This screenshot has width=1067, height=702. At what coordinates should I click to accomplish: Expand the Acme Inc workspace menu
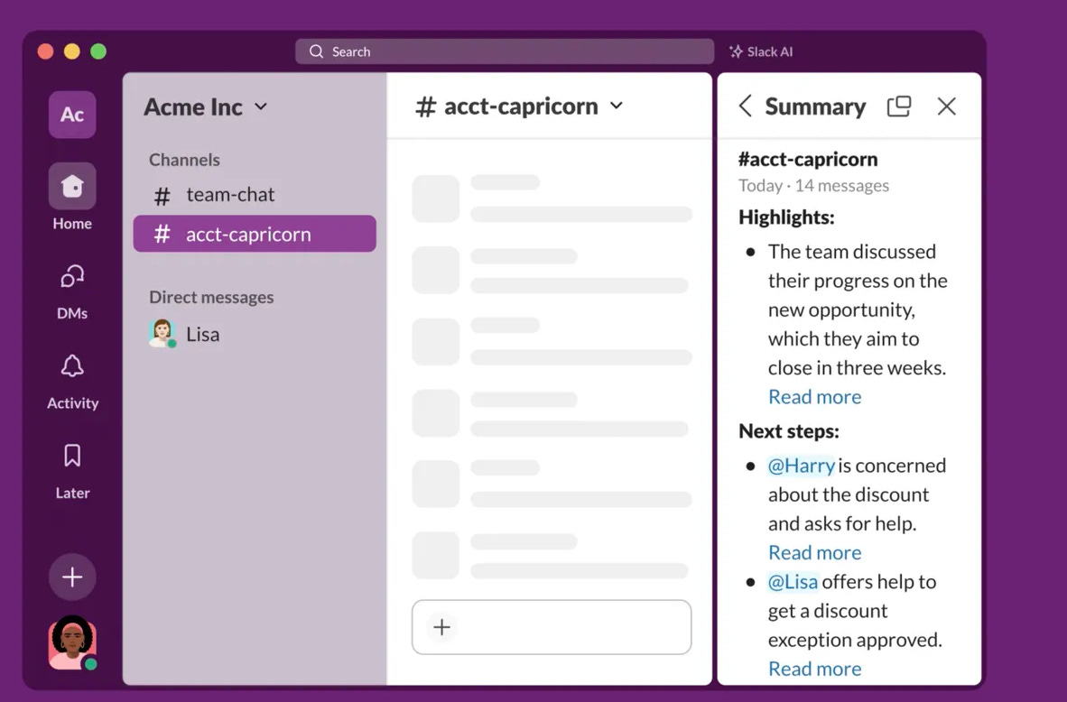(x=261, y=106)
